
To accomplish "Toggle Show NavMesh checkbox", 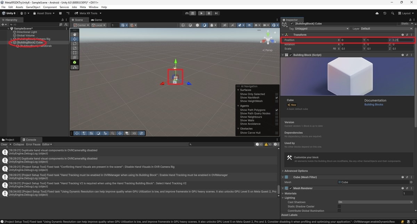I will tap(277, 98).
